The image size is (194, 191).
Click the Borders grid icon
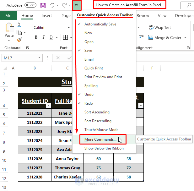[65, 37]
